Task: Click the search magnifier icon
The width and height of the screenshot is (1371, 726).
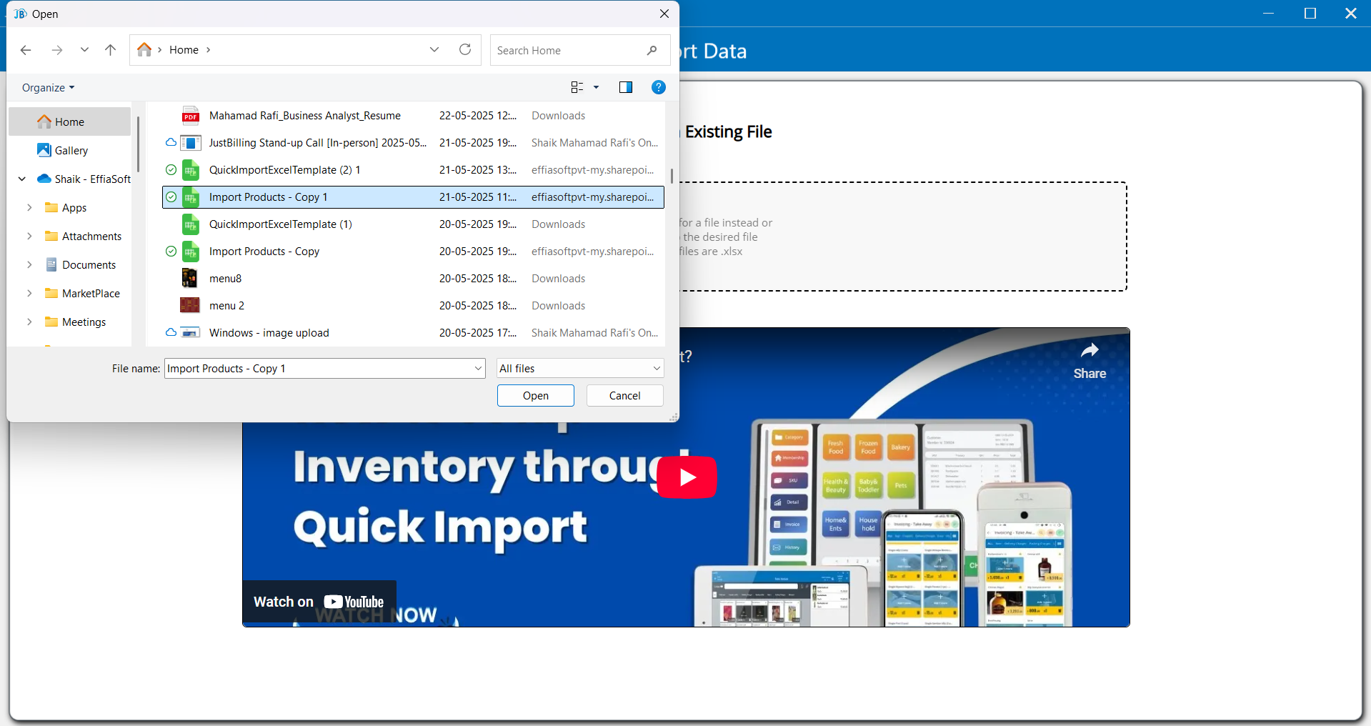Action: 652,50
